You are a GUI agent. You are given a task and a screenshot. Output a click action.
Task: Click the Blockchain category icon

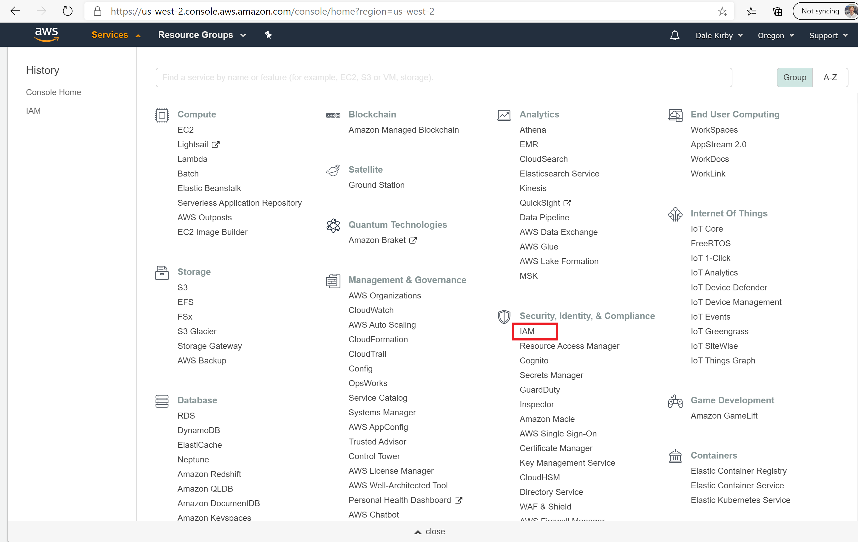(333, 115)
